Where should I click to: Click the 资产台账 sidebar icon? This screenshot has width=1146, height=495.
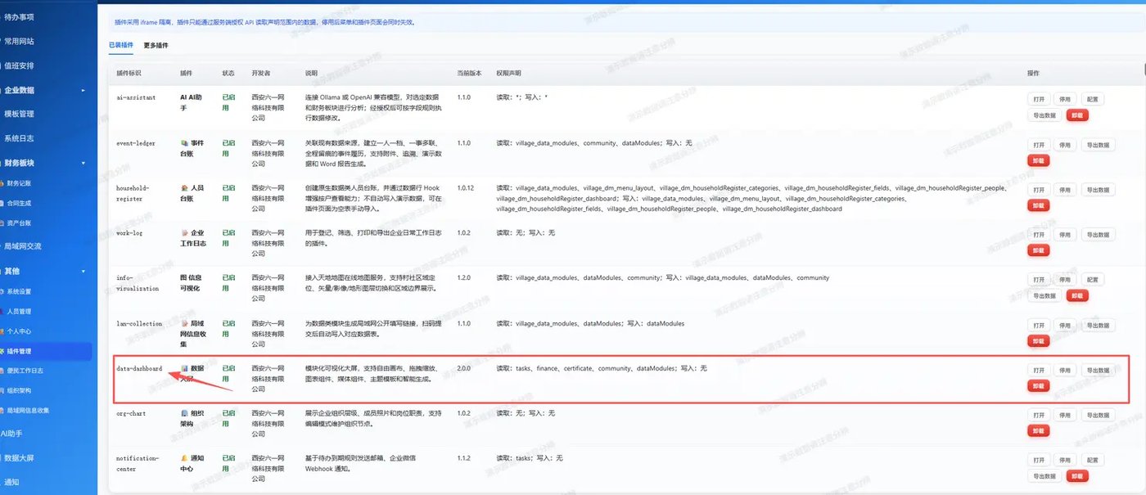[2, 223]
